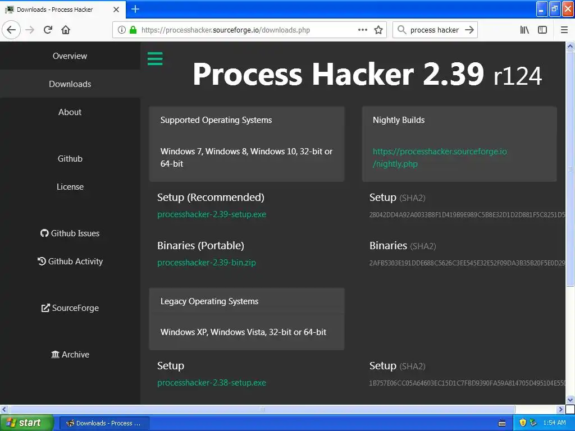Open Github Activity in the sidebar
Viewport: 575px width, 431px height.
[70, 262]
